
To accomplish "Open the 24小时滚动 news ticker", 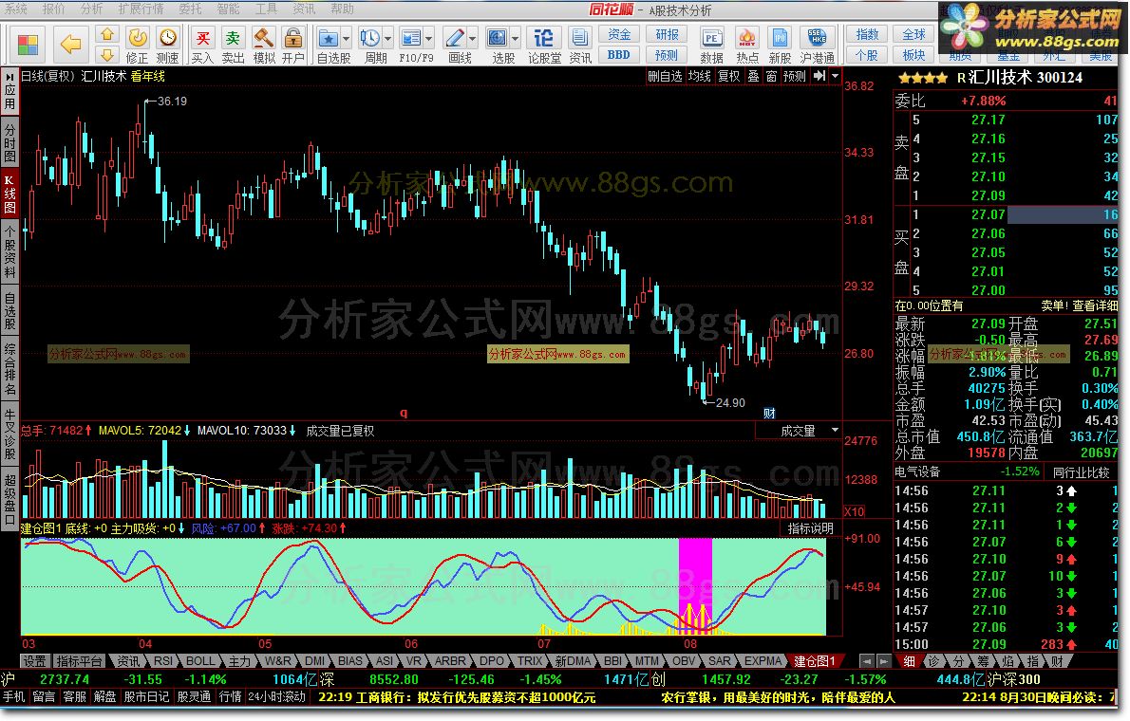I will (x=276, y=696).
